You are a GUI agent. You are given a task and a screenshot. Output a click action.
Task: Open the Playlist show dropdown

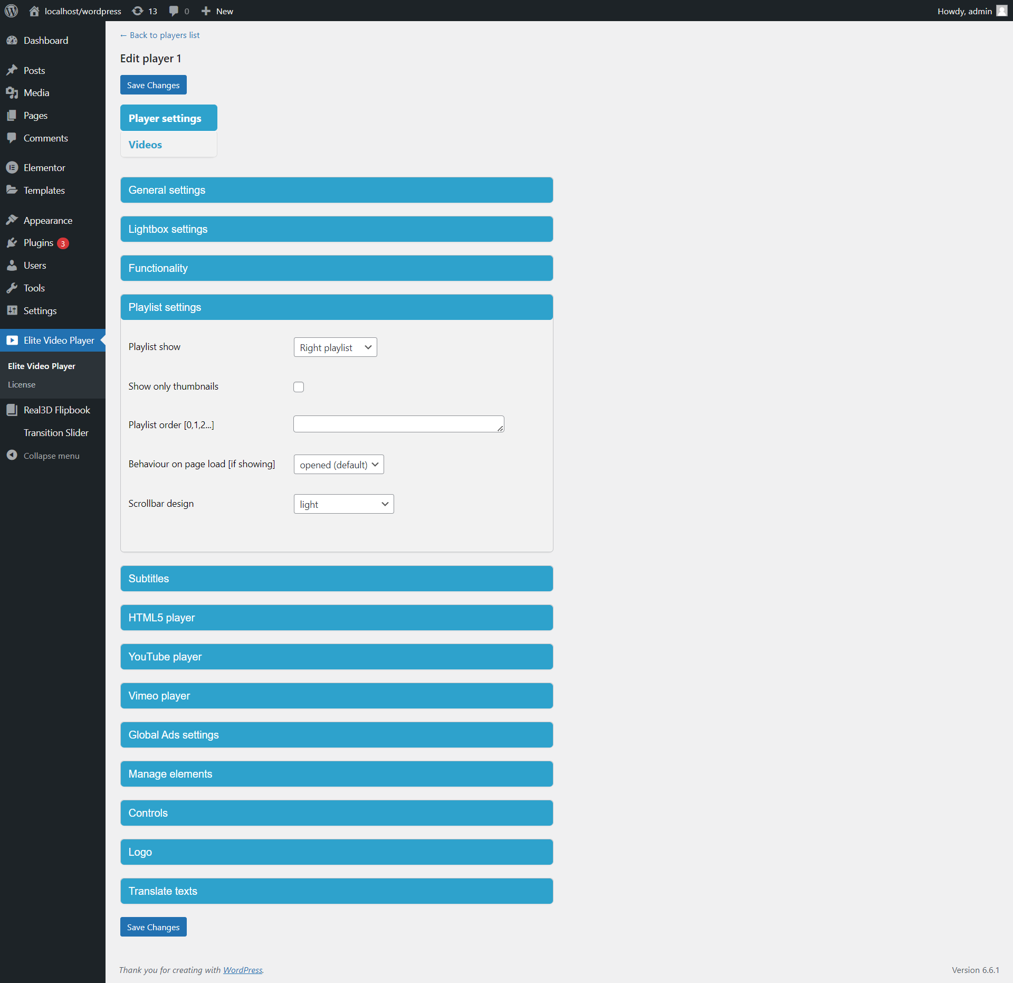335,347
